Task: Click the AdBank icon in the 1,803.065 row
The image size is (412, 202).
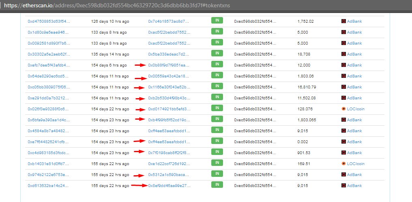Action: coord(343,120)
